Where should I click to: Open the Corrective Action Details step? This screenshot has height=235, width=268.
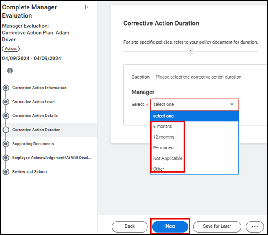35,116
